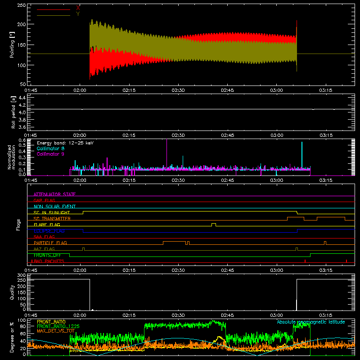Select the ATTENUATOR_STATE flag label

point(54,194)
